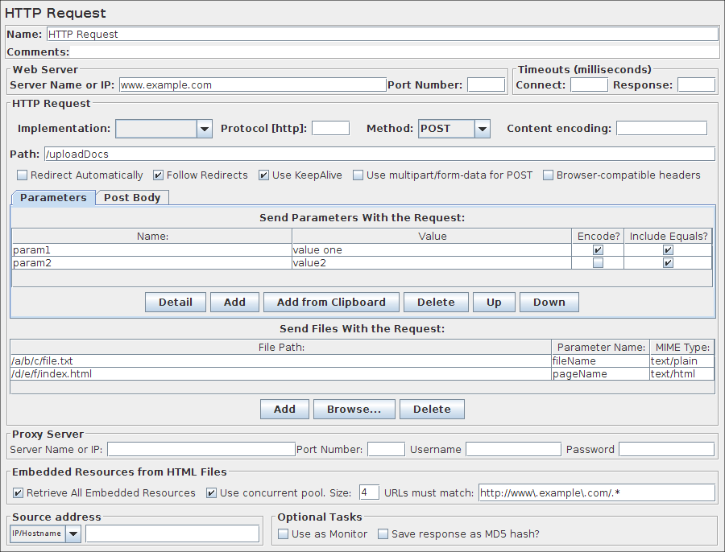Check Browser-compatible headers option

click(x=549, y=175)
